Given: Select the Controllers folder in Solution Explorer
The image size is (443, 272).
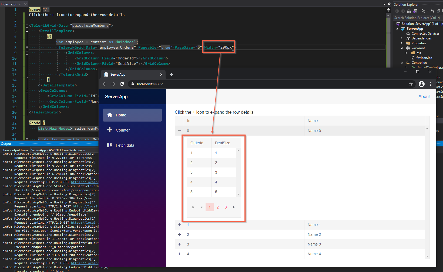Looking at the screenshot, I should 419,63.
